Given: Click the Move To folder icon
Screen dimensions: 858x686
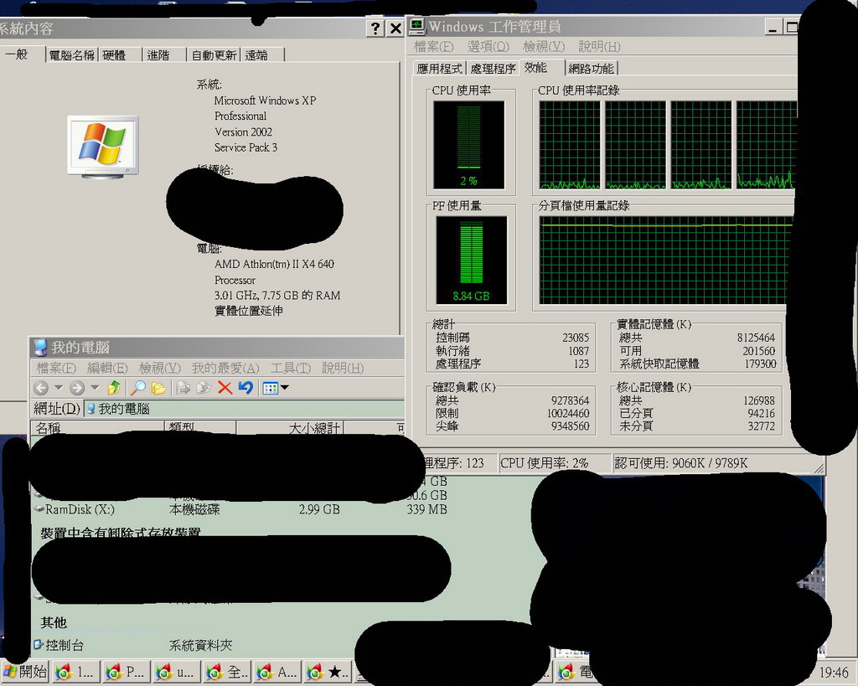Looking at the screenshot, I should click(183, 388).
